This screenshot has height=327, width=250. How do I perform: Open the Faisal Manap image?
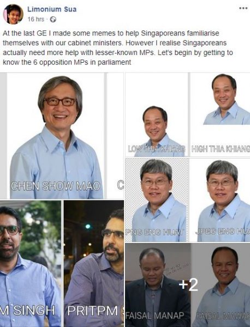[158, 285]
